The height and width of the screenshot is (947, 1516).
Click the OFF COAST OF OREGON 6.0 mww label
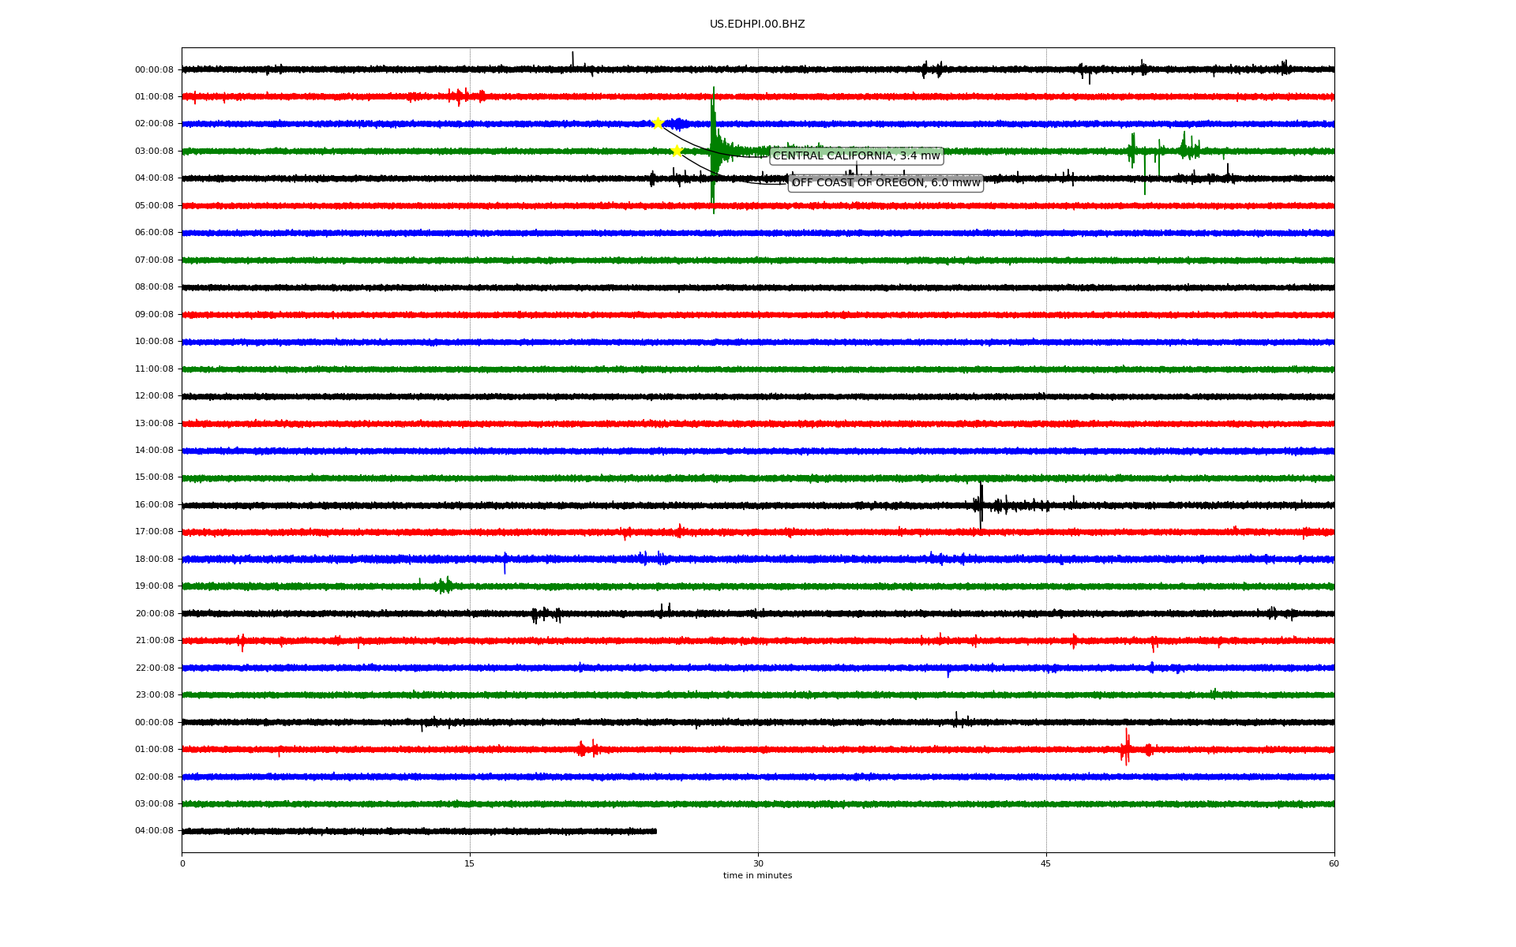tap(885, 183)
